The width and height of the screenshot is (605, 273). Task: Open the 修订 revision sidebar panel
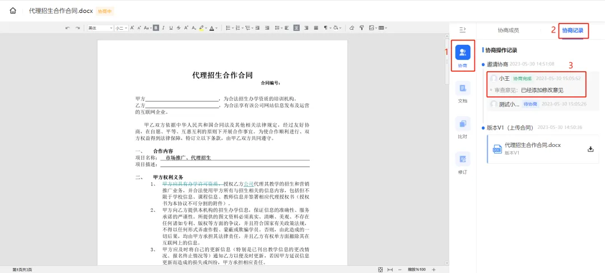tap(463, 162)
